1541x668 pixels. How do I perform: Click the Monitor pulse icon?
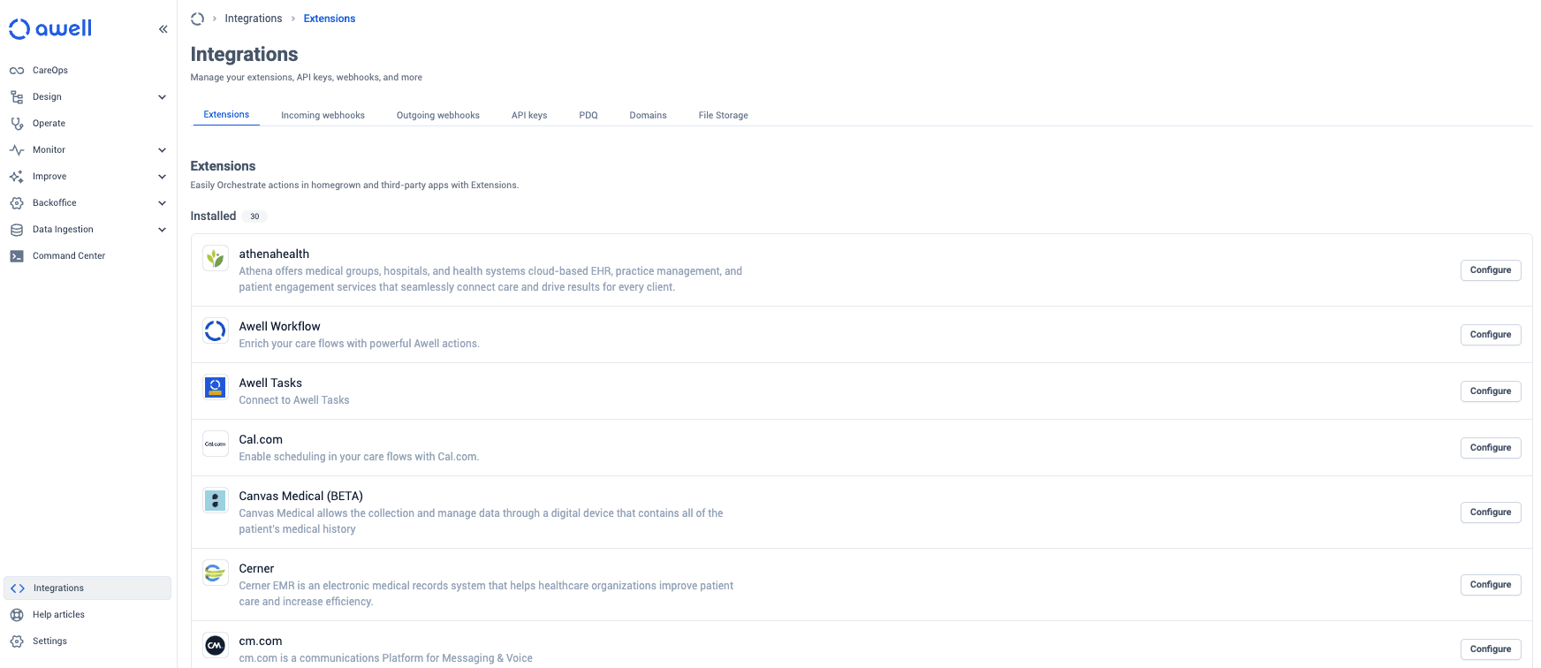point(17,150)
